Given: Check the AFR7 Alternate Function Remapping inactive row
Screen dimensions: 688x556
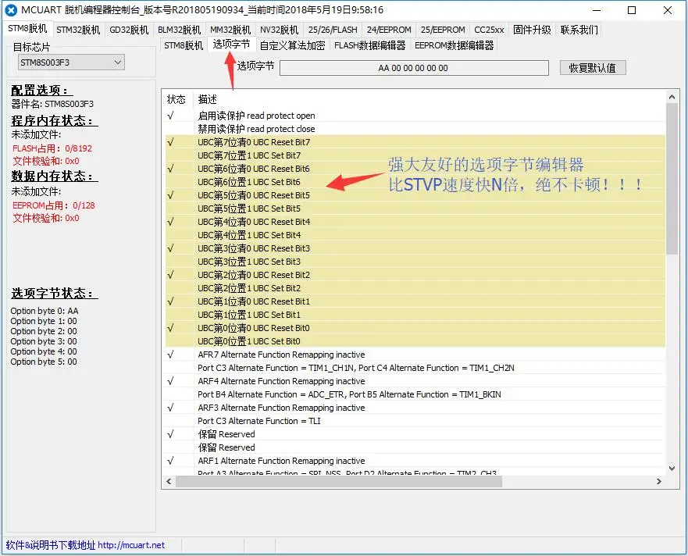Looking at the screenshot, I should (x=170, y=355).
